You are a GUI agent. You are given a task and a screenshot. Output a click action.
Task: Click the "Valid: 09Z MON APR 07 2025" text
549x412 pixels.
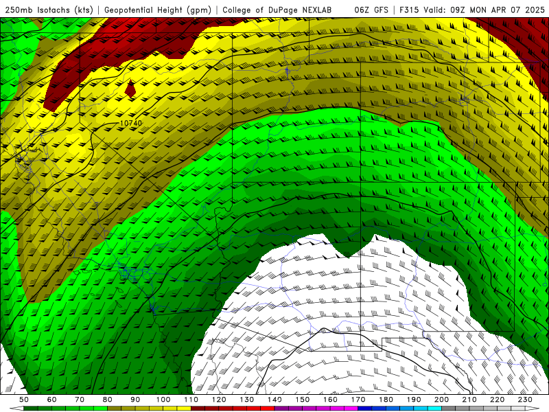[x=484, y=10]
